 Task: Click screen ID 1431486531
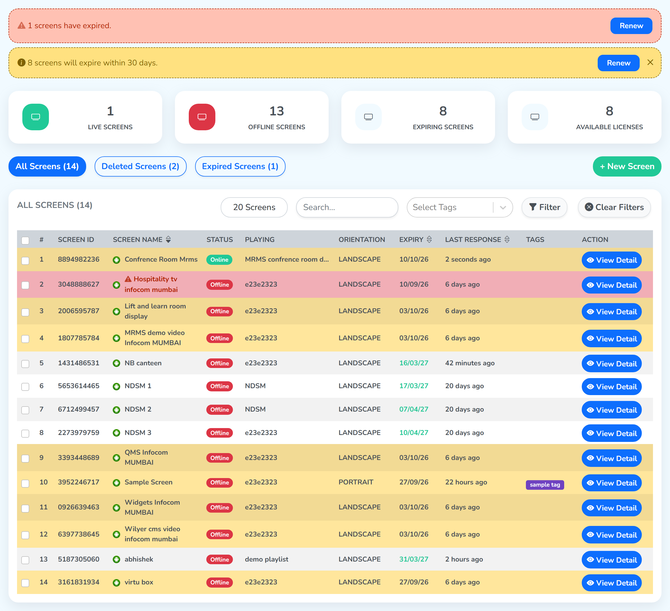78,363
